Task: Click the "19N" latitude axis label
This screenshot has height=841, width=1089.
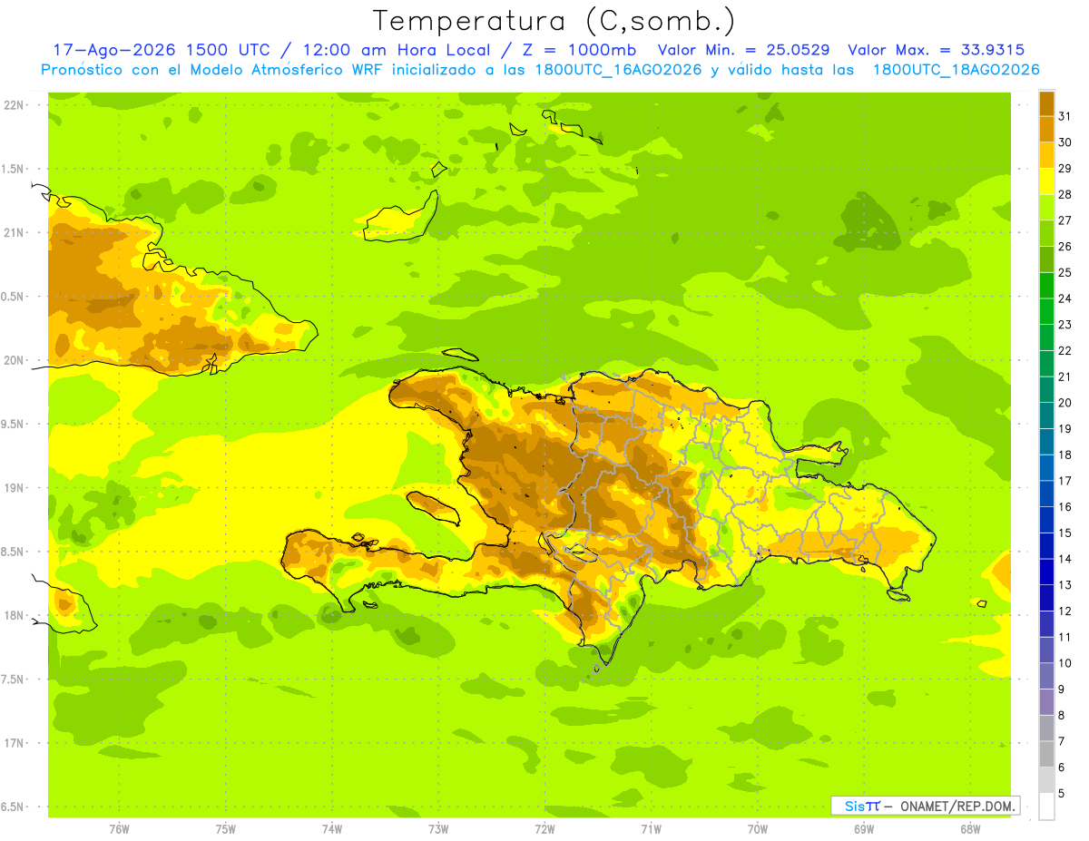Action: (x=15, y=487)
